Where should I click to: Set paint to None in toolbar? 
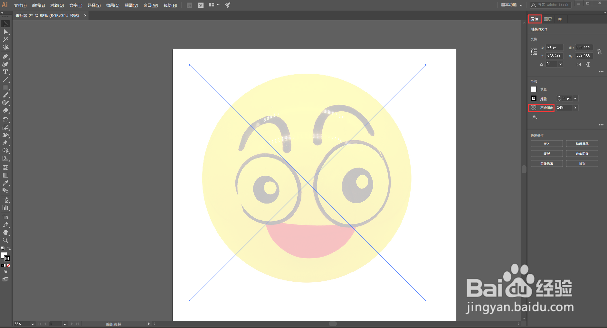[8, 266]
